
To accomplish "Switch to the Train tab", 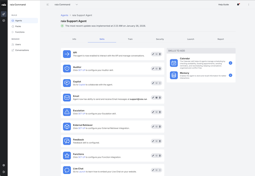I will [130, 39].
